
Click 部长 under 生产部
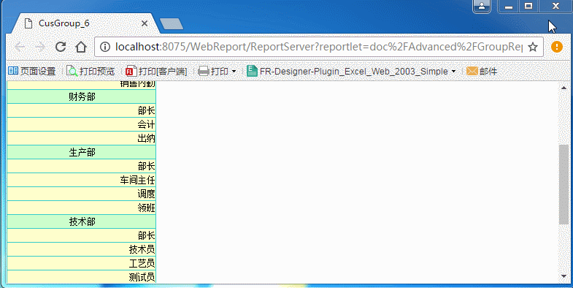click(x=82, y=166)
